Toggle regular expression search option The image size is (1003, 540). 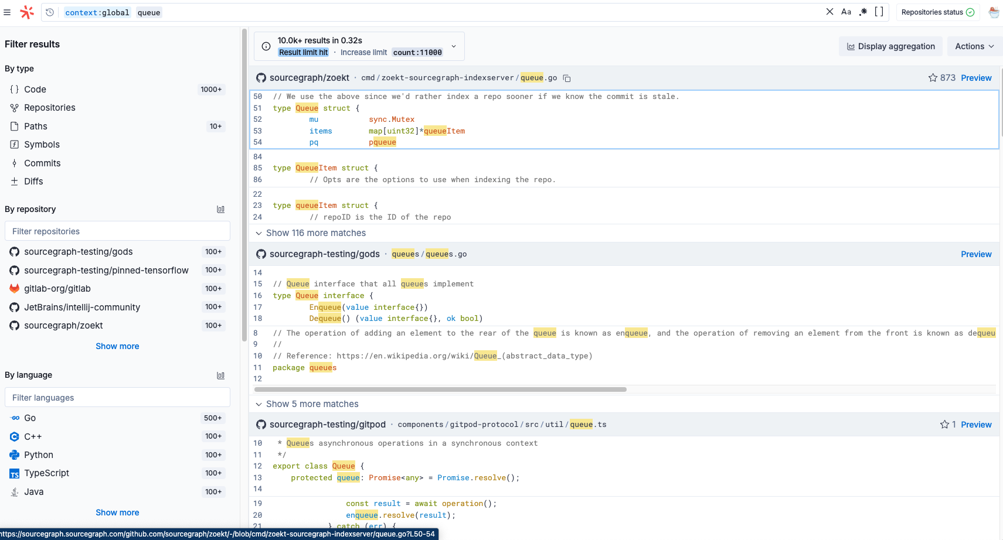tap(863, 12)
